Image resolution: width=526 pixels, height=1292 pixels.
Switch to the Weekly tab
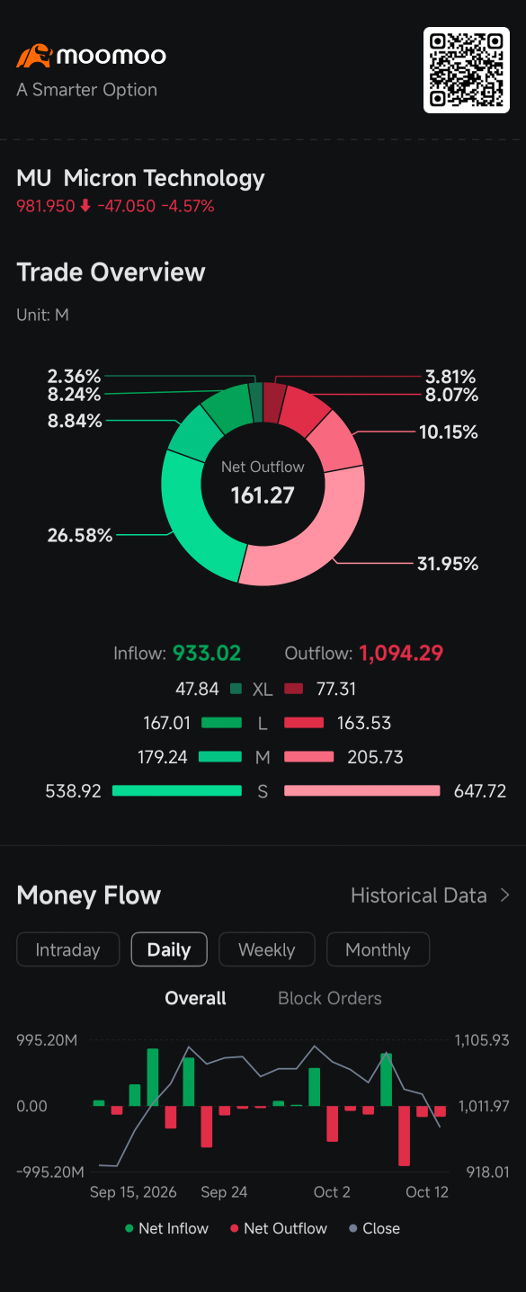pos(267,949)
